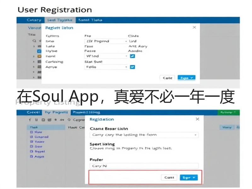Click the 'Cary N' input field
This screenshot has height=189, width=252.
(144, 166)
